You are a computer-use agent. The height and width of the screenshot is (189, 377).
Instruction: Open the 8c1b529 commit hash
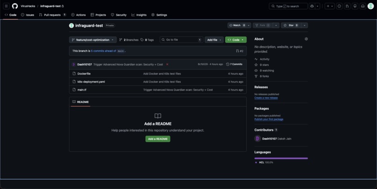tap(203, 64)
